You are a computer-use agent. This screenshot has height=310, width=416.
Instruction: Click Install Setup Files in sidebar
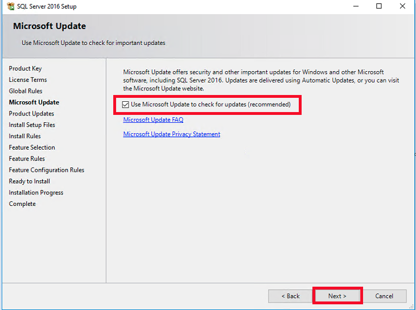(x=32, y=125)
